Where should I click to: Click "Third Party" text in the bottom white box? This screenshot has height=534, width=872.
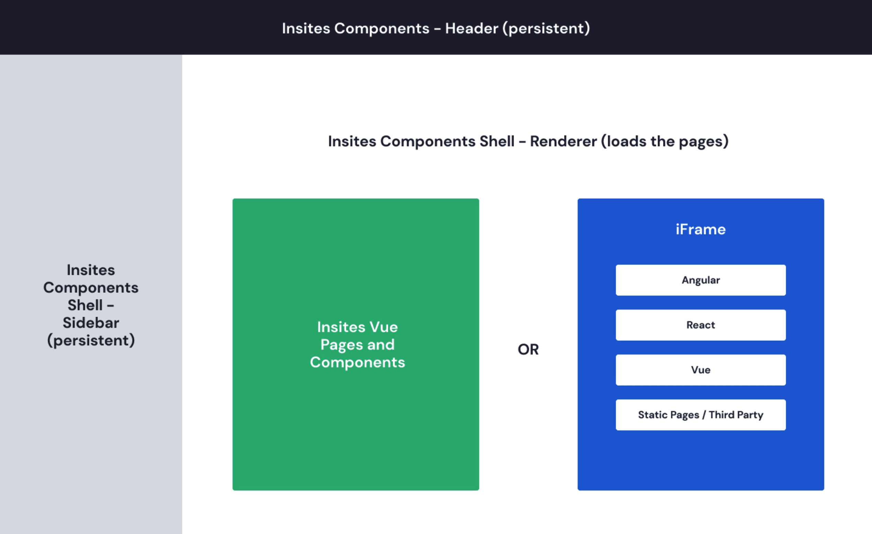pyautogui.click(x=736, y=415)
